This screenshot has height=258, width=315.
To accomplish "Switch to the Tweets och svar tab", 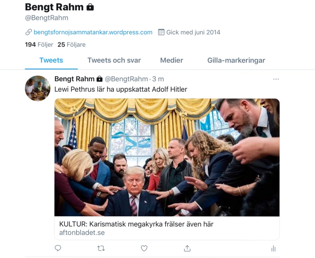I will [x=114, y=60].
